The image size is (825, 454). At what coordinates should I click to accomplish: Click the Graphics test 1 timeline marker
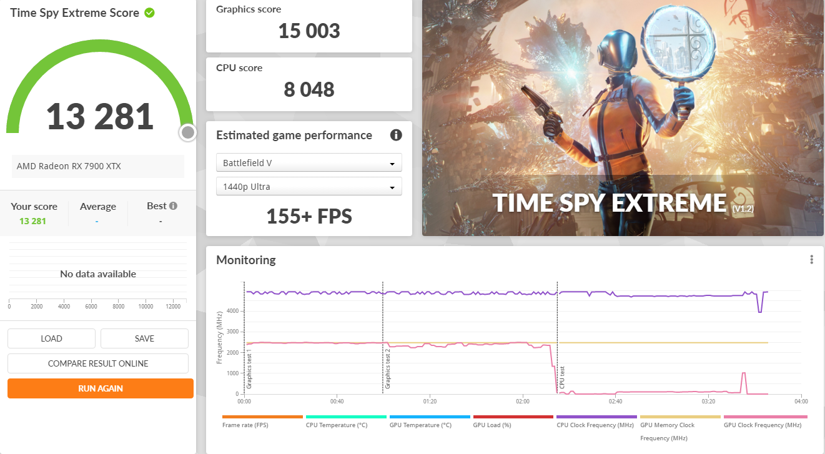point(249,369)
